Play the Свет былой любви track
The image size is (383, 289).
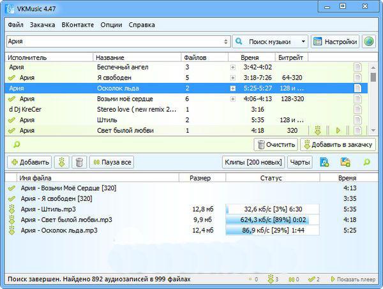(338, 131)
